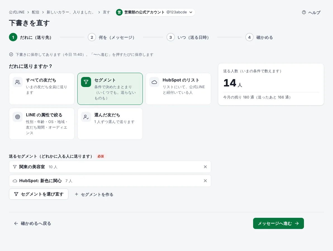Click the + セグメントを作る link
This screenshot has height=251, width=333.
[94, 194]
